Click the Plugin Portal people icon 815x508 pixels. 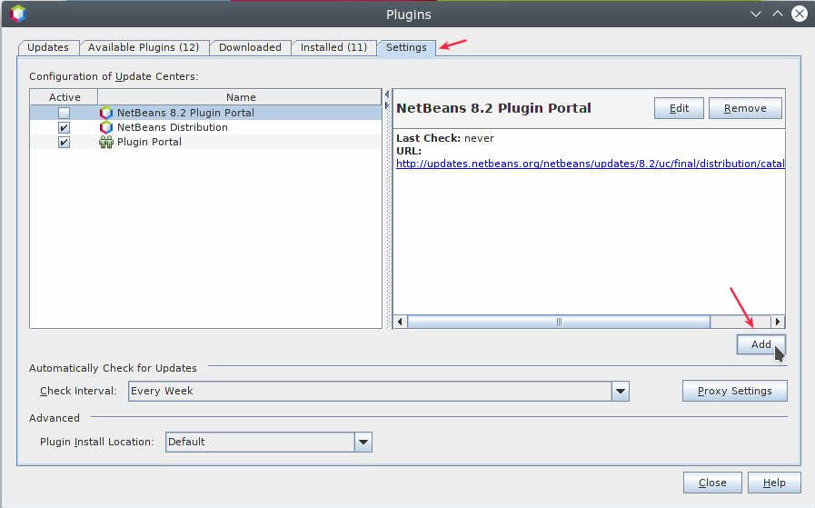[106, 142]
